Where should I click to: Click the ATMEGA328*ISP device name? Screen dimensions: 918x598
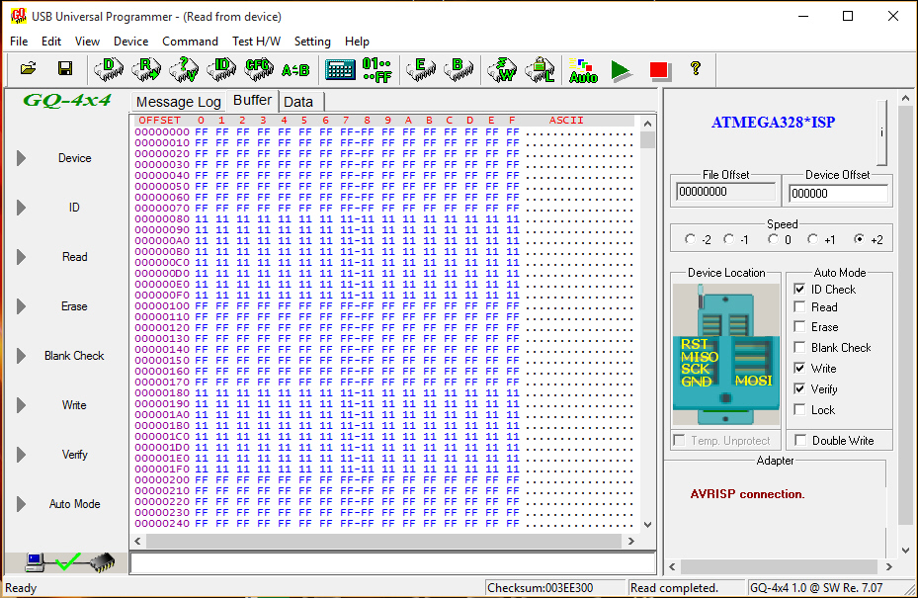pyautogui.click(x=773, y=123)
